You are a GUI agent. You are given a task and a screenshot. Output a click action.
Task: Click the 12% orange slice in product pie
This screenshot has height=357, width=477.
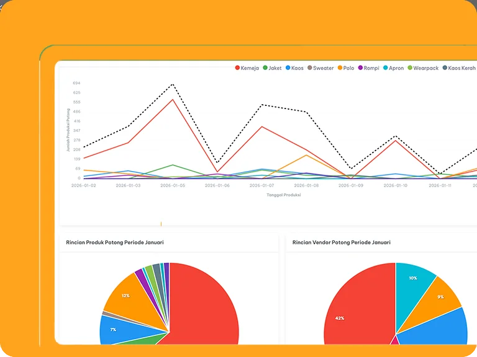point(126,296)
